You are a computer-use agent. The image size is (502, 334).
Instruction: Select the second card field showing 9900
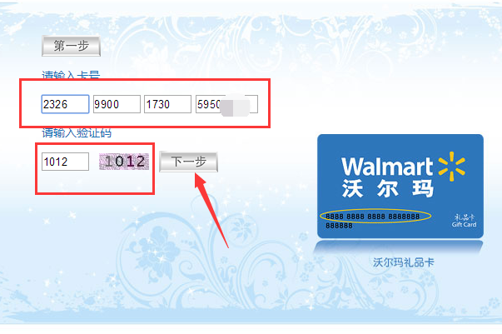[117, 104]
